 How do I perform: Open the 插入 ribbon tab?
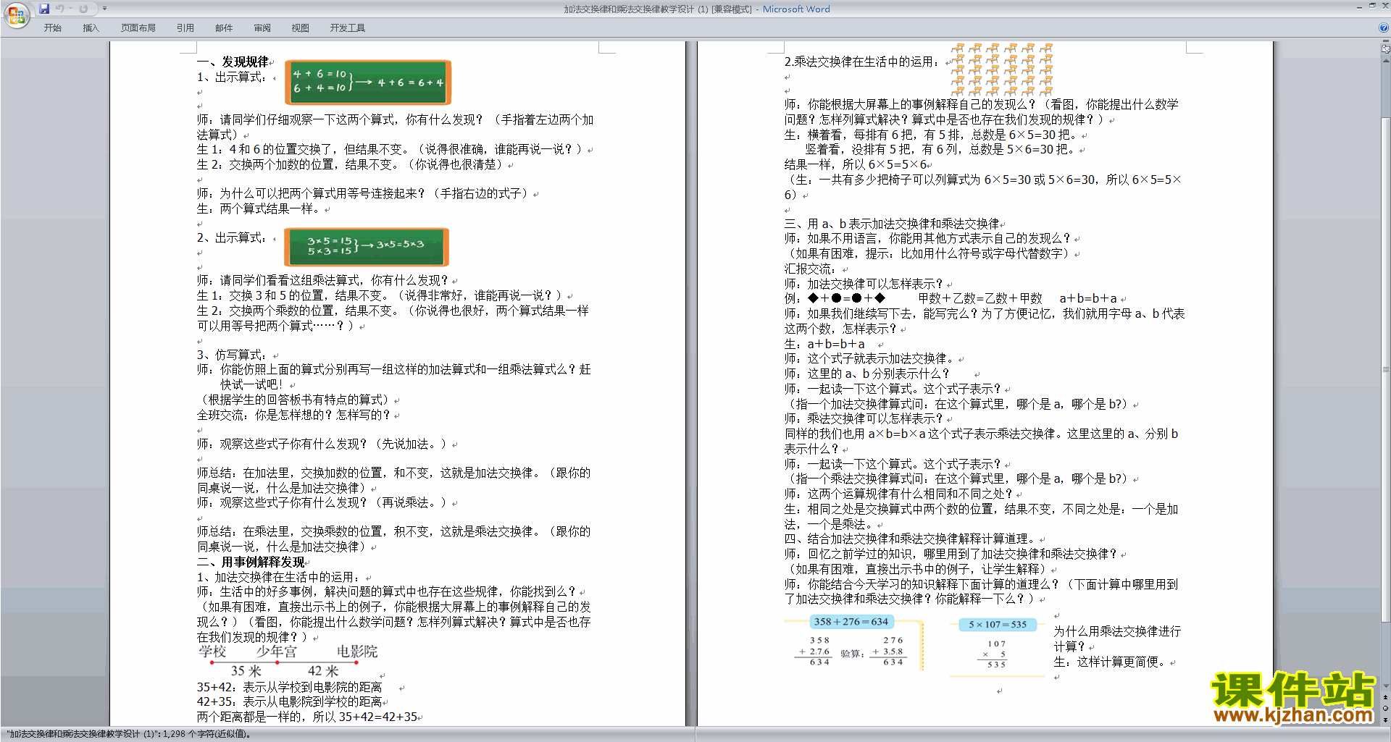[91, 28]
